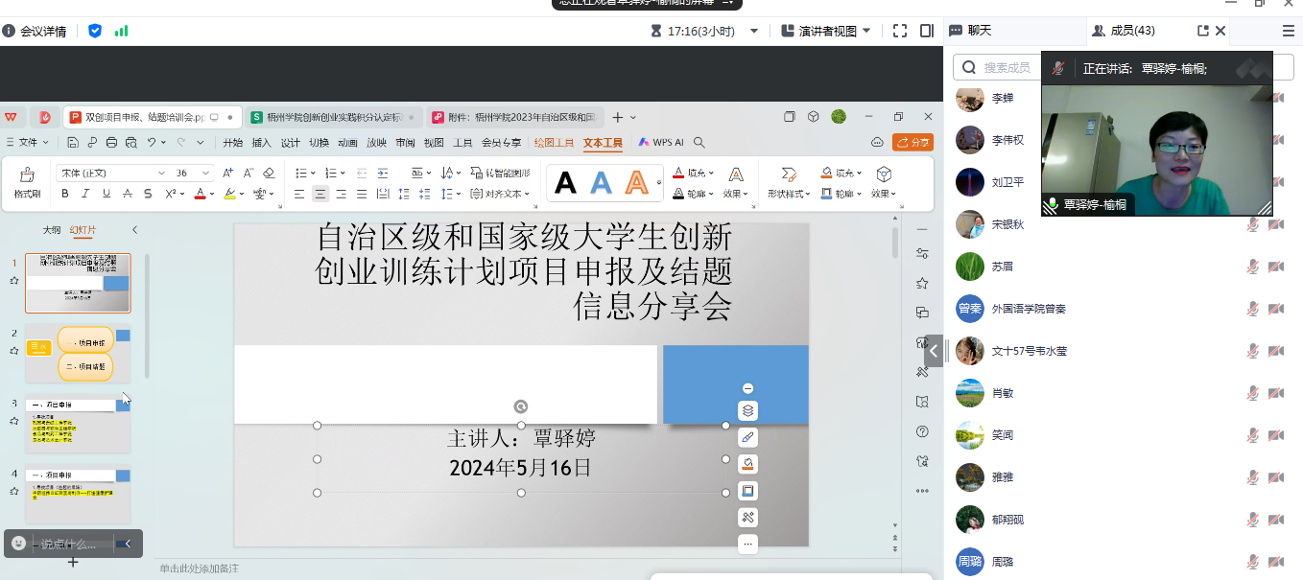
Task: Open the 插入 (Insert) ribbon tab
Action: [261, 143]
